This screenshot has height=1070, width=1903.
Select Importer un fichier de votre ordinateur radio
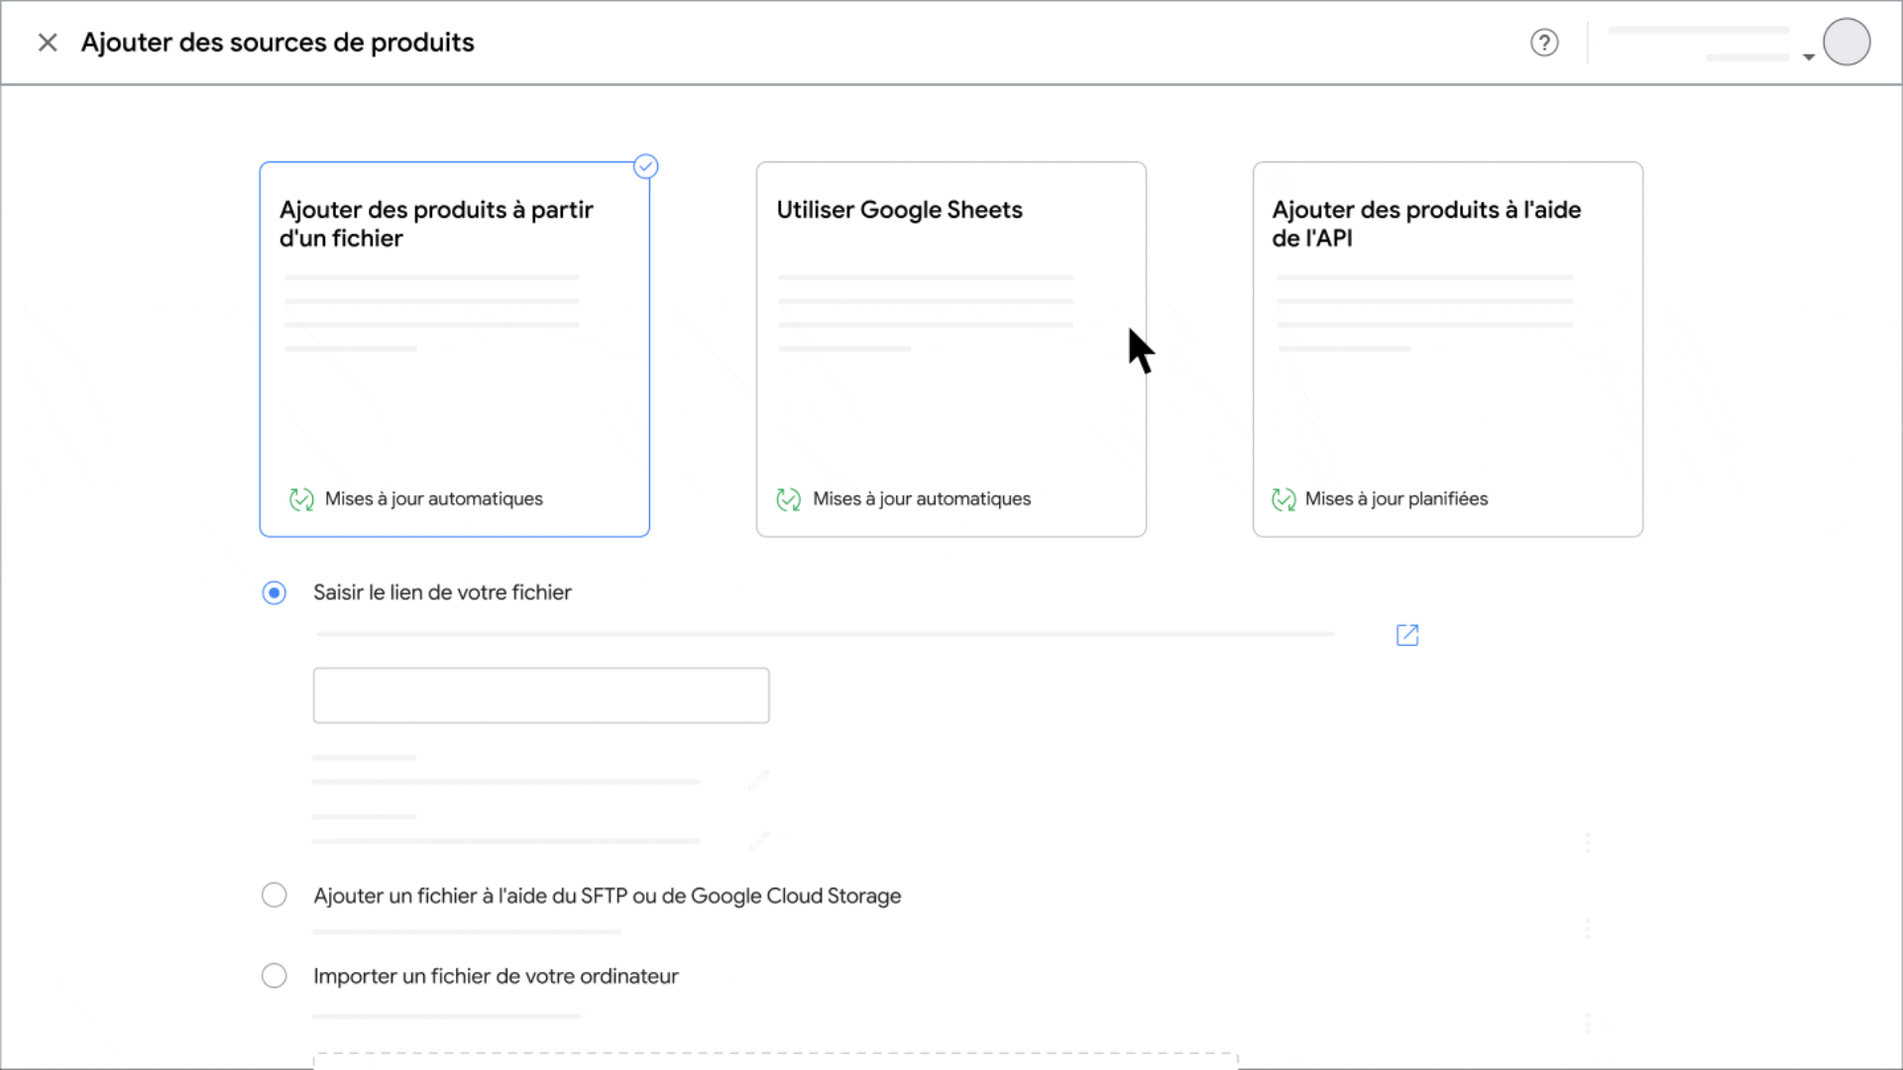pyautogui.click(x=275, y=976)
